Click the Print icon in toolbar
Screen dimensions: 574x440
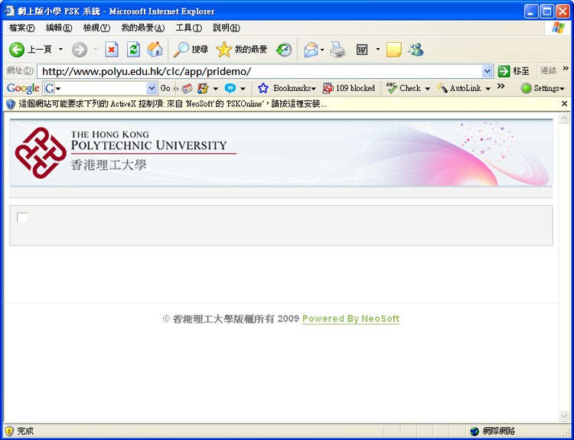[x=338, y=50]
